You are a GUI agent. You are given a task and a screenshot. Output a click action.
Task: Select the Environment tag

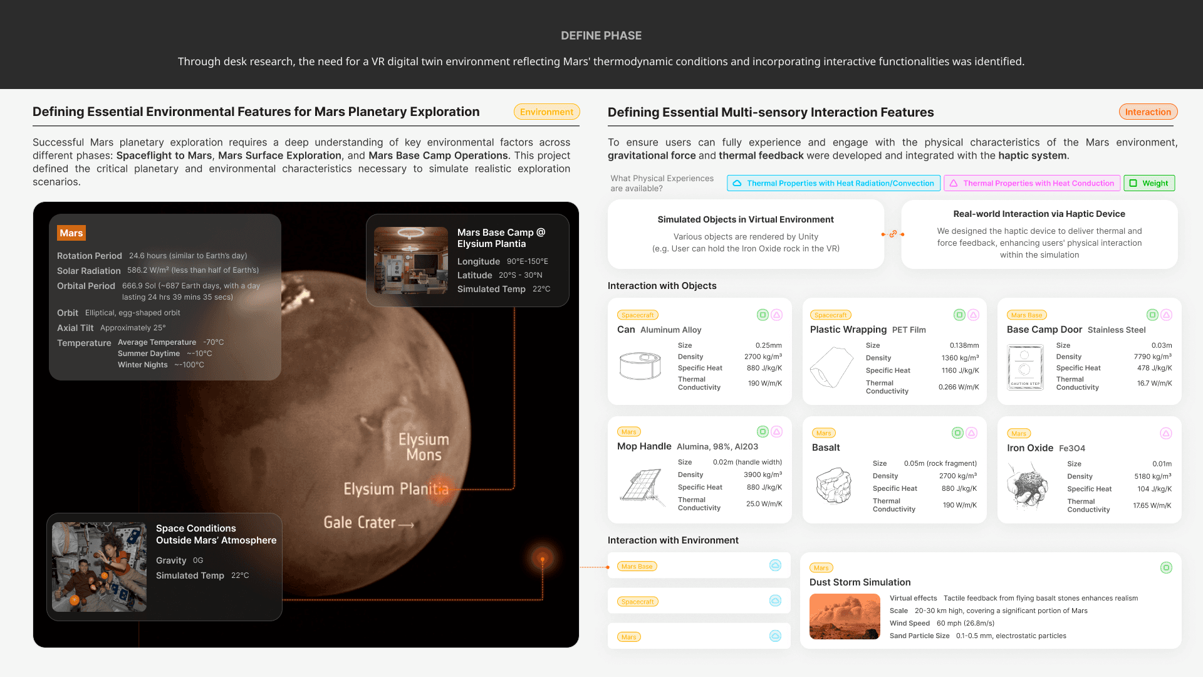click(546, 112)
